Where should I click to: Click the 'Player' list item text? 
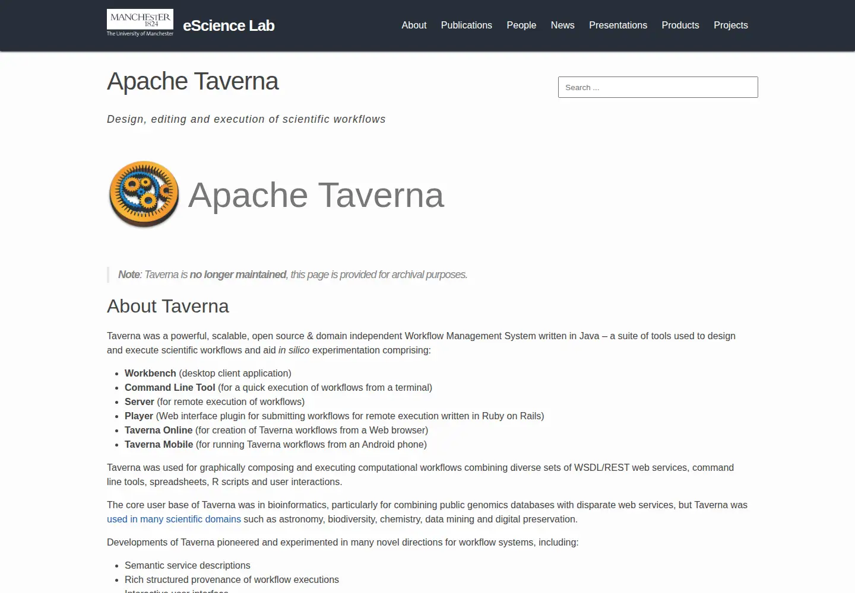[334, 416]
